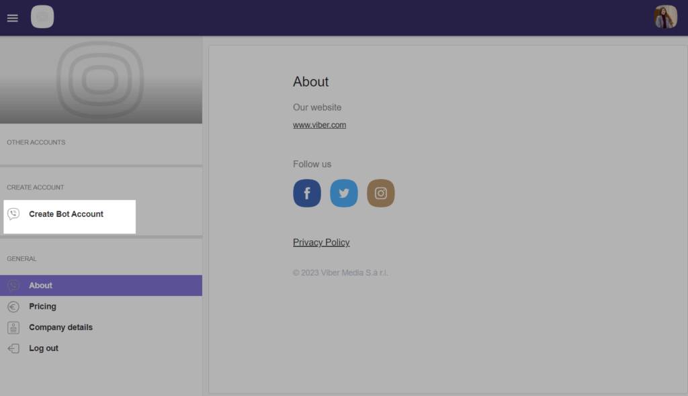Screen dimensions: 688x396
Task: Click the Viber logo in the header
Action: (x=42, y=17)
